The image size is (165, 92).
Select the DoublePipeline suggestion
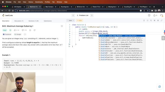[122, 57]
